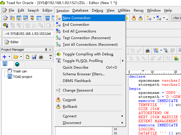Viewport: 181px width, 135px height.
Task: Click the SYS@192.168.1.92:1521/zsl connection button
Action: tap(28, 33)
